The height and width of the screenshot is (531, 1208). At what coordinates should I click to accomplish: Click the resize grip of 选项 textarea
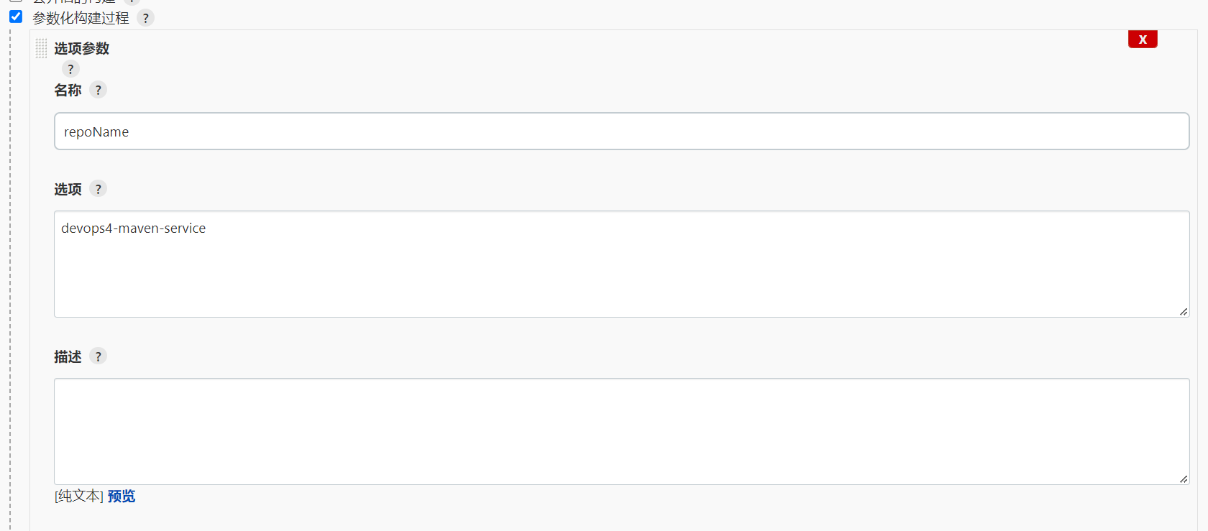coord(1184,312)
